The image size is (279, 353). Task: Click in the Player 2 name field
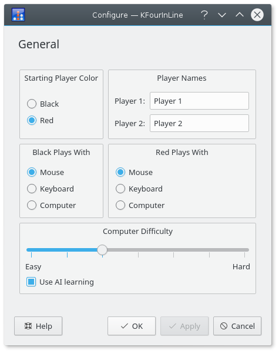[199, 123]
